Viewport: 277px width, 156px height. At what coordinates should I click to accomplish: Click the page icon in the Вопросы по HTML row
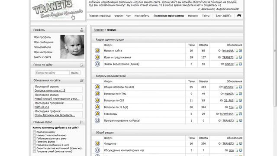point(236,94)
